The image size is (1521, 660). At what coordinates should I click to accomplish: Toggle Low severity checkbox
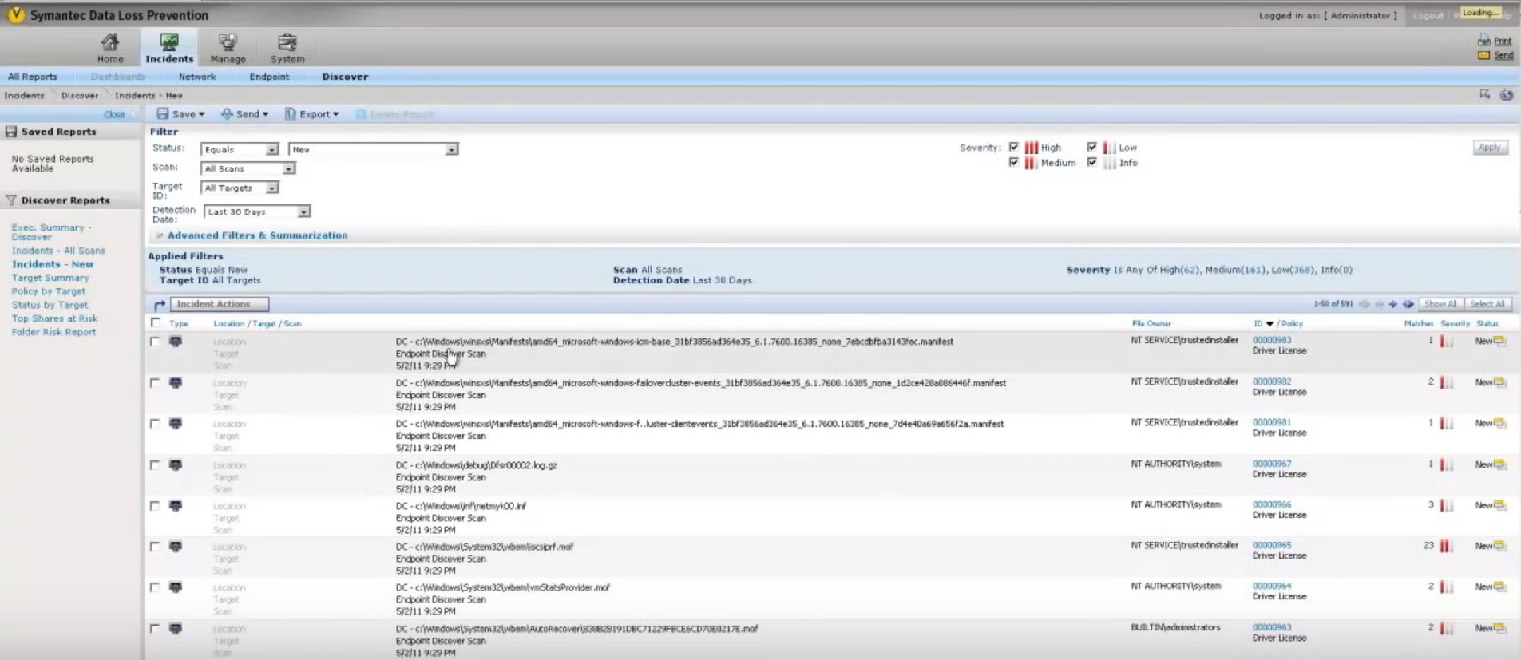[x=1091, y=147]
